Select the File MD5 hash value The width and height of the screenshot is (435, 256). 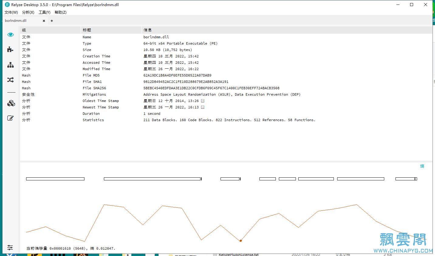click(177, 75)
